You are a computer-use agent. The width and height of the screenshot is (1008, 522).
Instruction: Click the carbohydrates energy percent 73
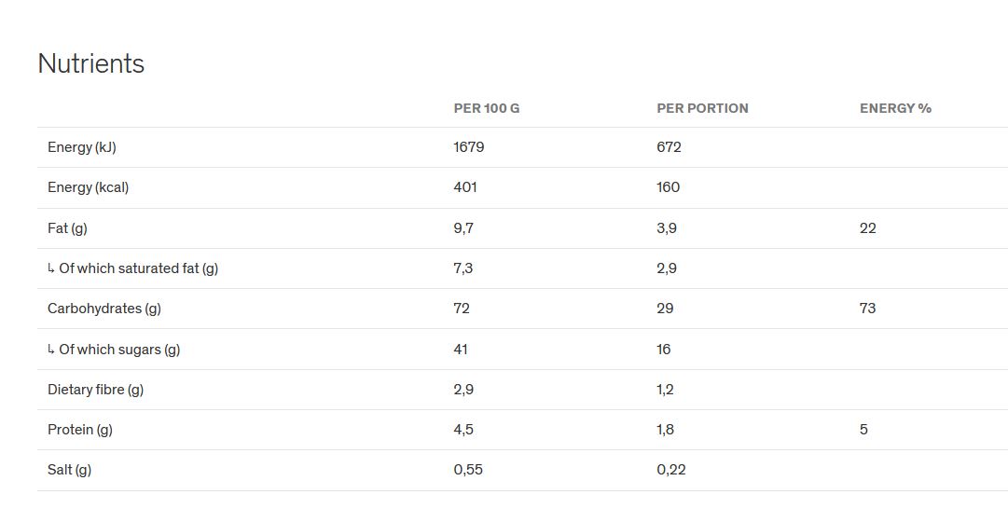[x=867, y=309]
